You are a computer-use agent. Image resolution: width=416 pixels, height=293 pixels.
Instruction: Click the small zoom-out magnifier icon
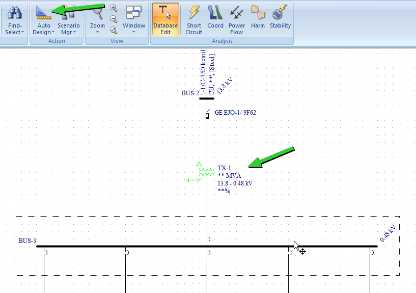click(114, 19)
